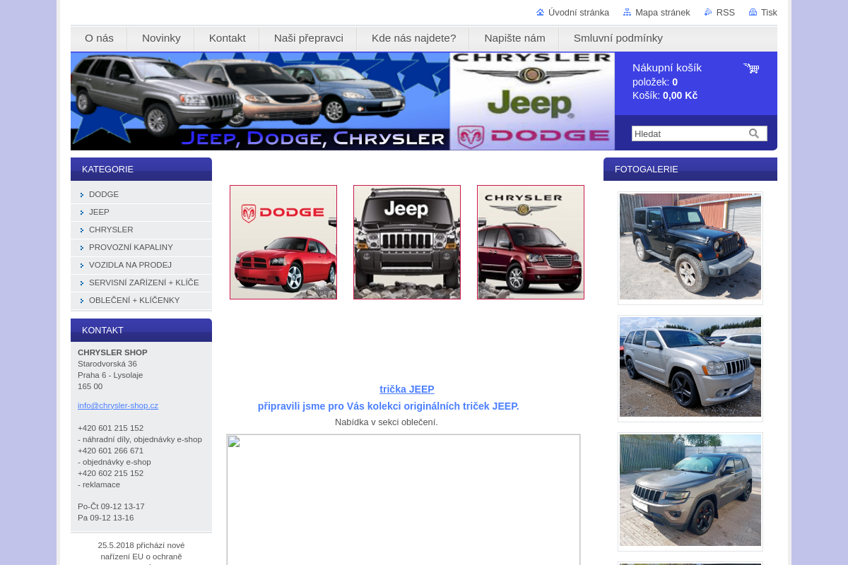848x565 pixels.
Task: Open the silver Grand Cherokee gallery photo
Action: point(690,368)
